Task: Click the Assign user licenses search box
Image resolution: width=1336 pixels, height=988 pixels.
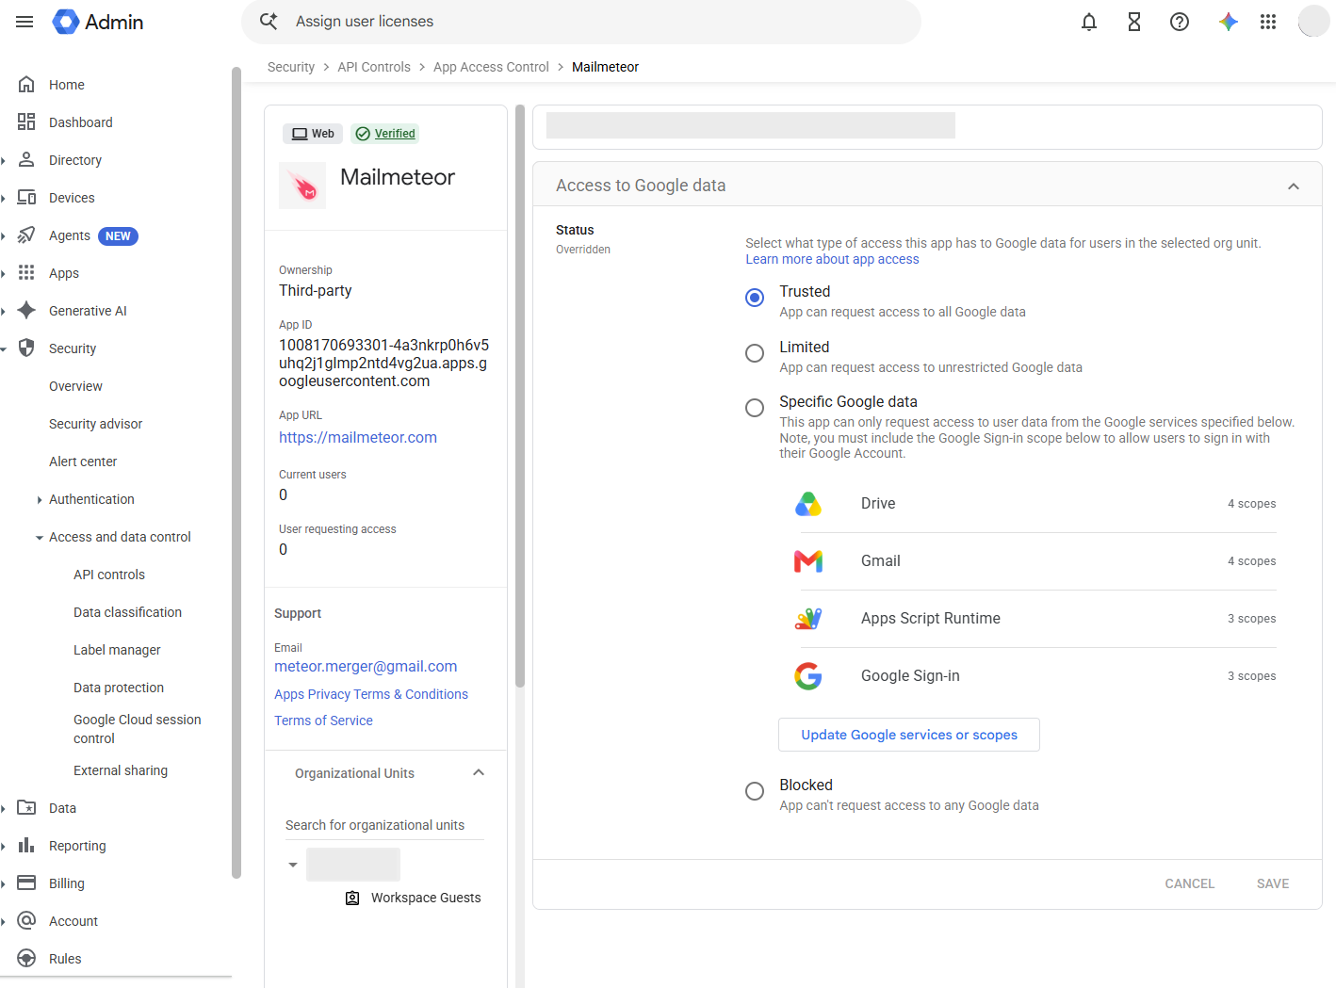Action: click(x=581, y=22)
